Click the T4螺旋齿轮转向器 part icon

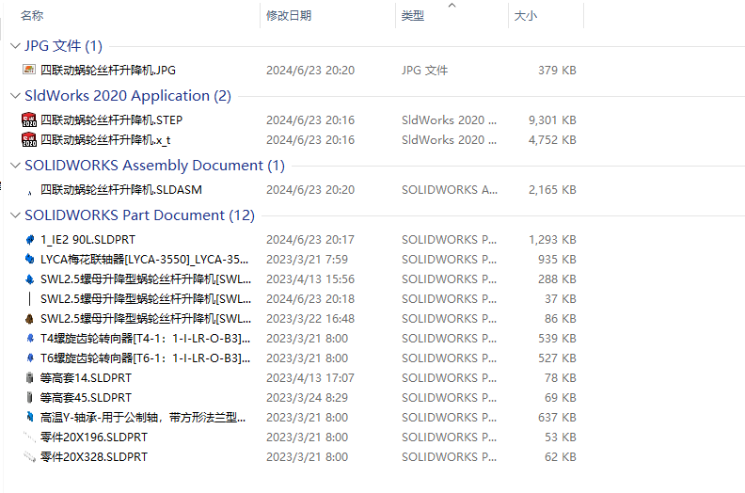[29, 339]
